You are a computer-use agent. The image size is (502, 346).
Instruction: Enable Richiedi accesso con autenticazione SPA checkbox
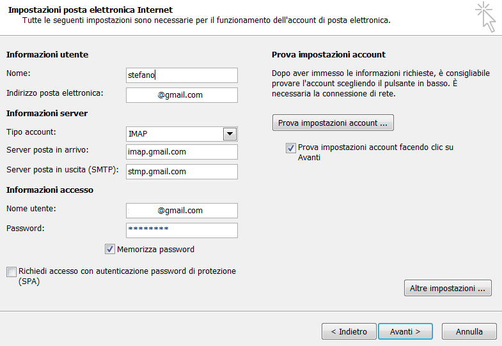tap(12, 272)
